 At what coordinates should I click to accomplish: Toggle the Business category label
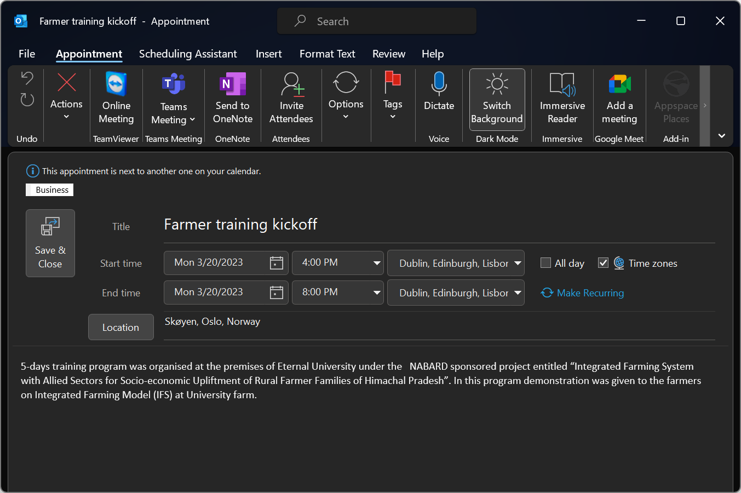click(49, 190)
